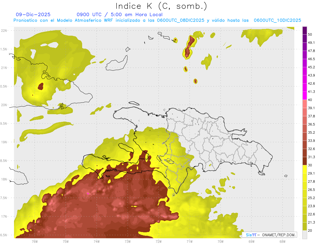Click the '17N' latitude axis label

coord(4,216)
